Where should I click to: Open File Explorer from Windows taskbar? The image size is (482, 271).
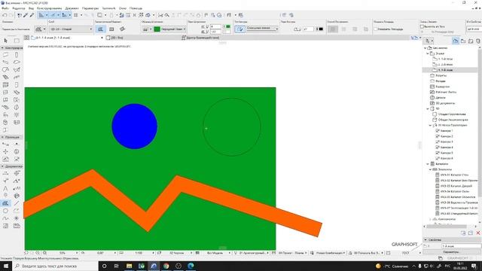(x=129, y=266)
